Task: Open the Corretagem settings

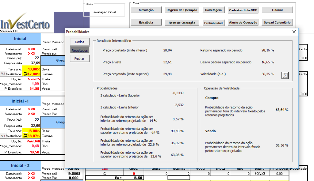Action: coord(213,10)
